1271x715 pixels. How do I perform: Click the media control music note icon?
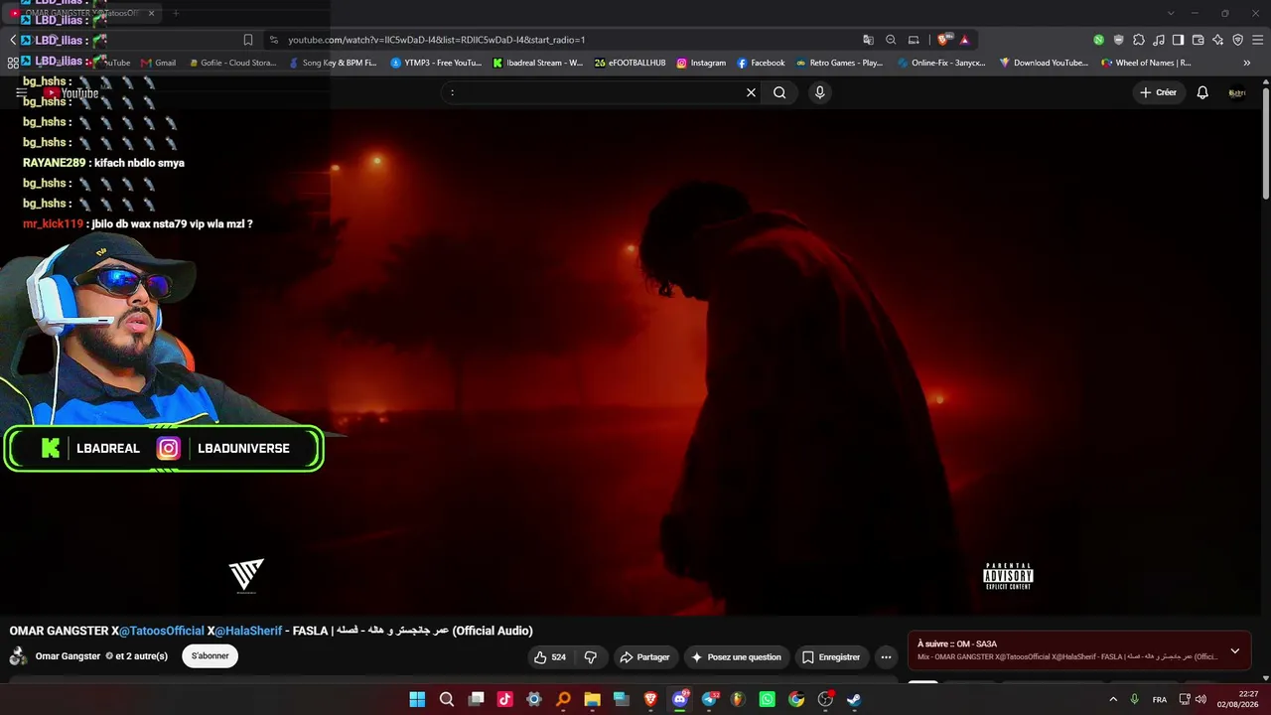[x=1159, y=40]
